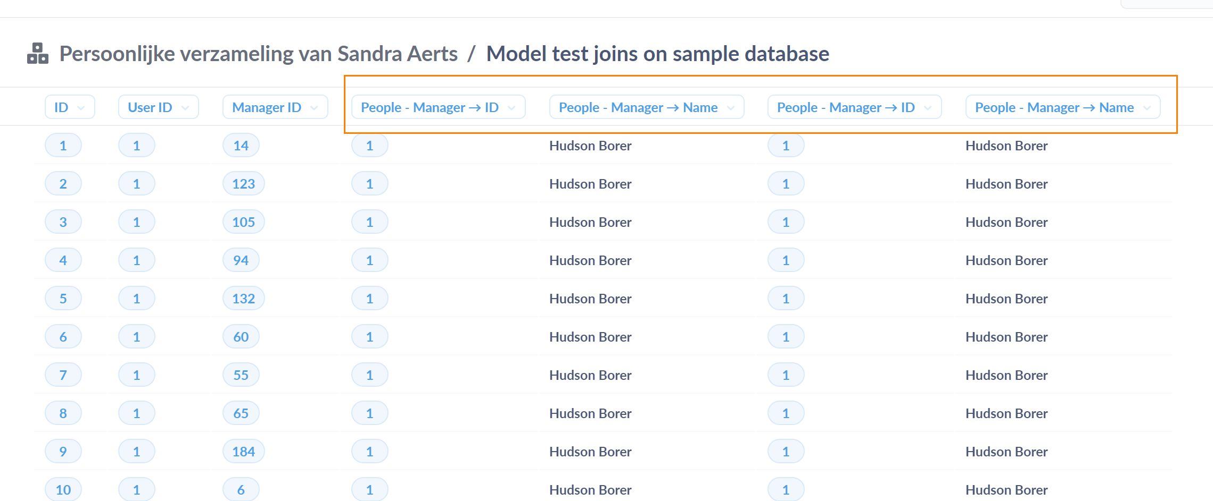Click ID pill with value 3
The height and width of the screenshot is (501, 1213).
(63, 222)
